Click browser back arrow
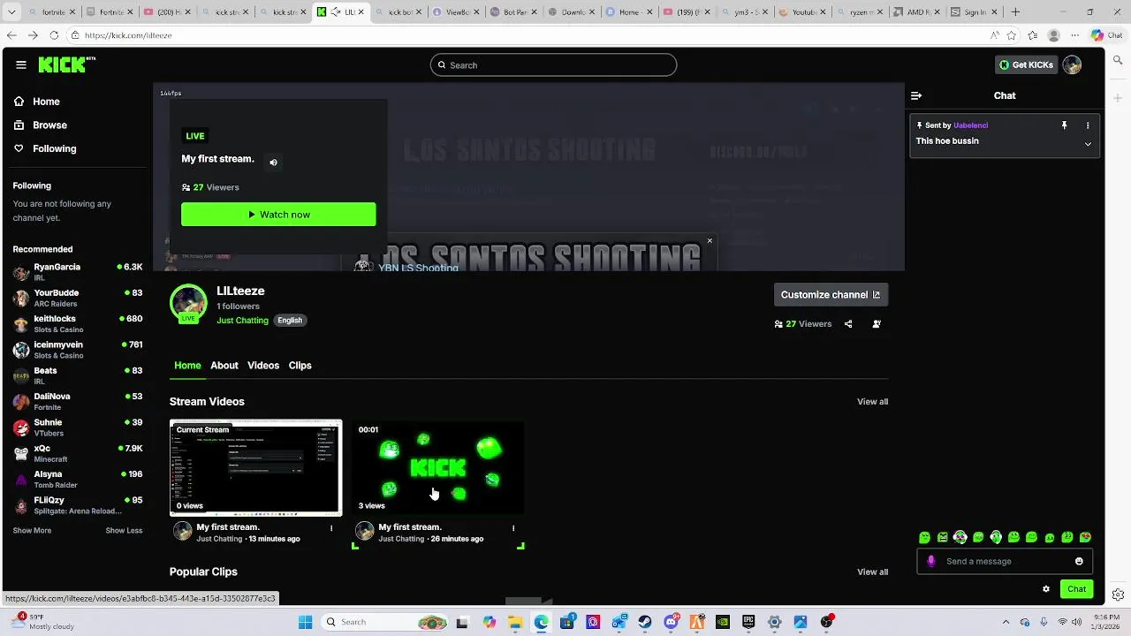Viewport: 1131px width, 636px height. (11, 35)
